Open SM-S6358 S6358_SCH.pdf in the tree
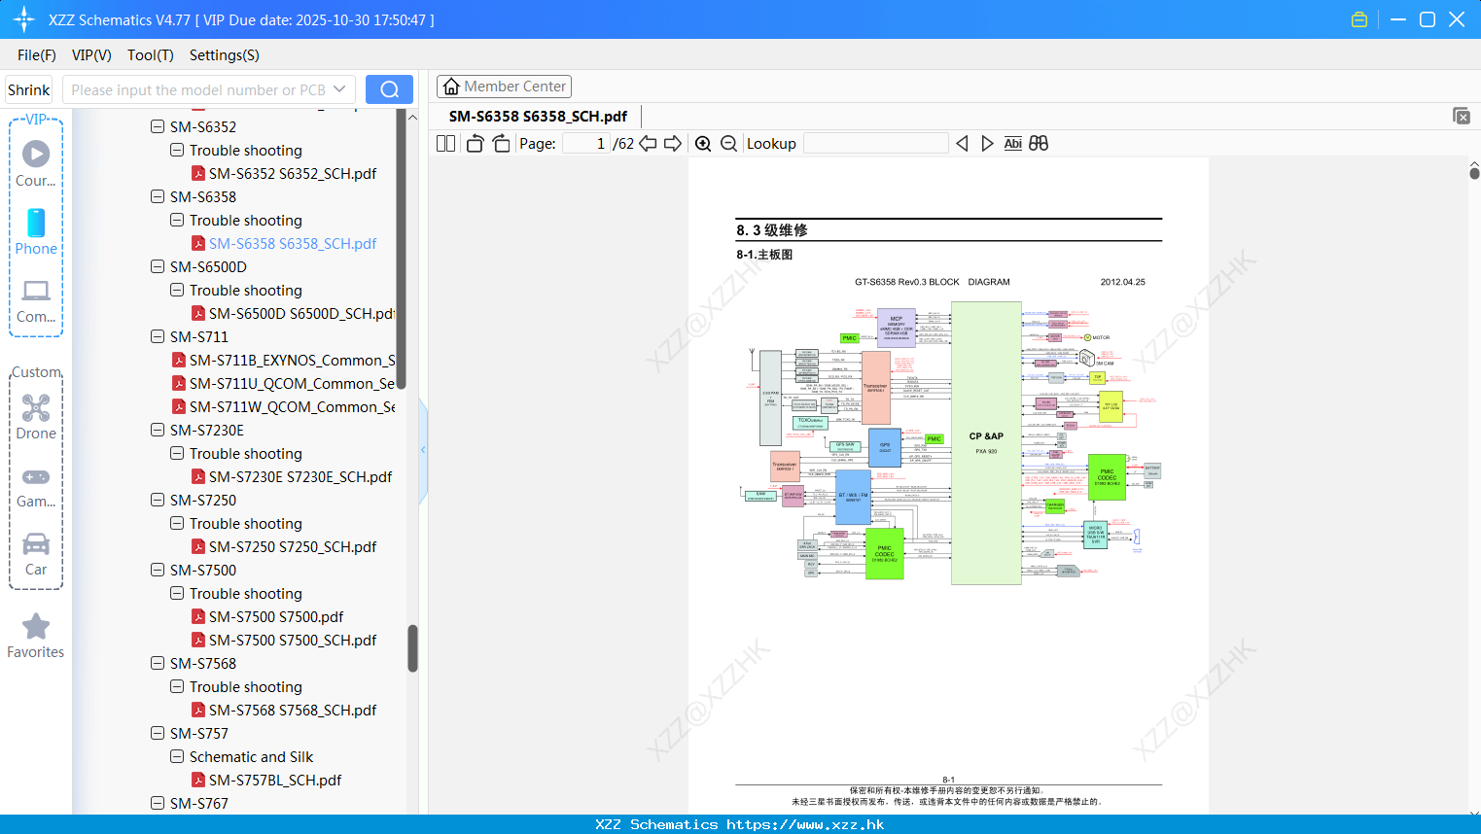Screen dimensions: 1481x834 [293, 244]
